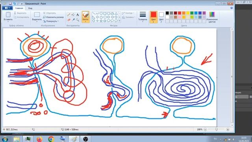Screen dimensions: 252x142
Task: Select the Five-point star shape
Action: tap(101, 21)
